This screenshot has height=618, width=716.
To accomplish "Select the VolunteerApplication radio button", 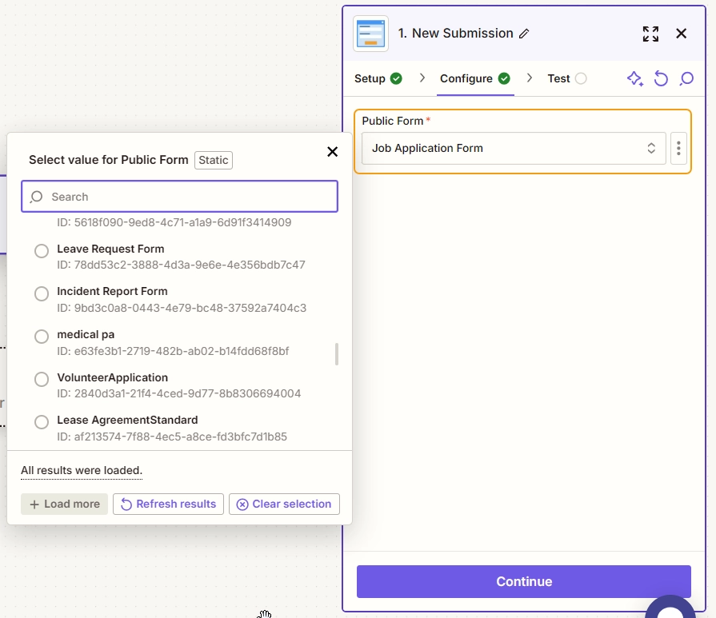I will click(x=42, y=379).
